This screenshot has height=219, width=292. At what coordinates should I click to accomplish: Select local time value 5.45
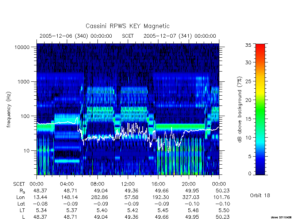click(163, 211)
